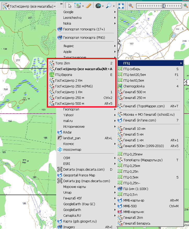The width and height of the screenshot is (189, 229).
Task: Select Генштаб 500 м map entry
Action: 134,92
